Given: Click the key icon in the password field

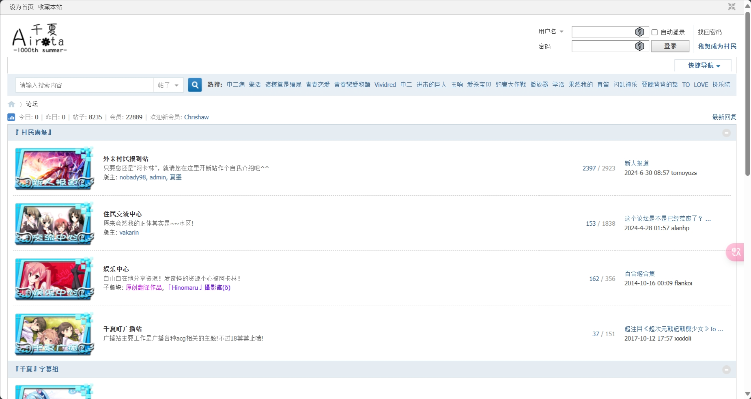Looking at the screenshot, I should [x=639, y=46].
